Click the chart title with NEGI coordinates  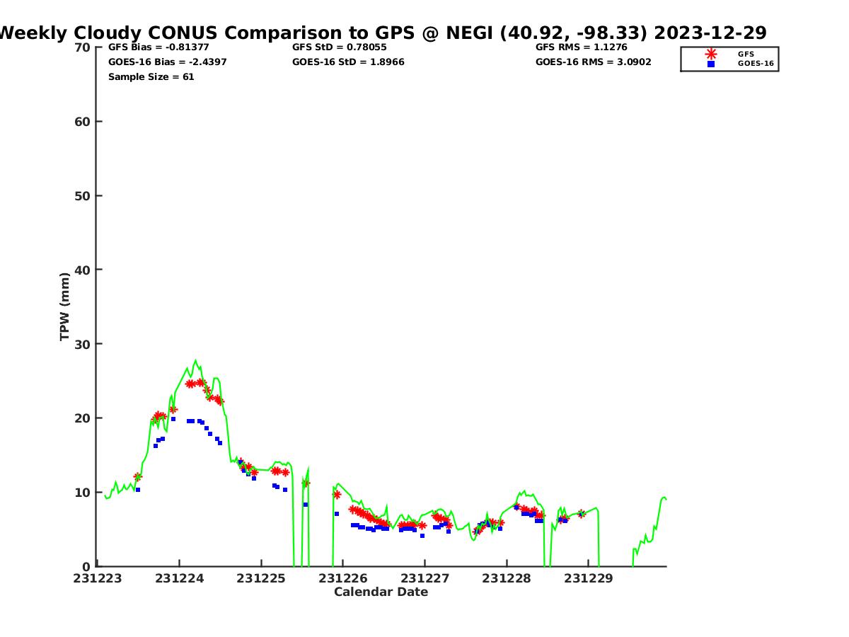(382, 33)
